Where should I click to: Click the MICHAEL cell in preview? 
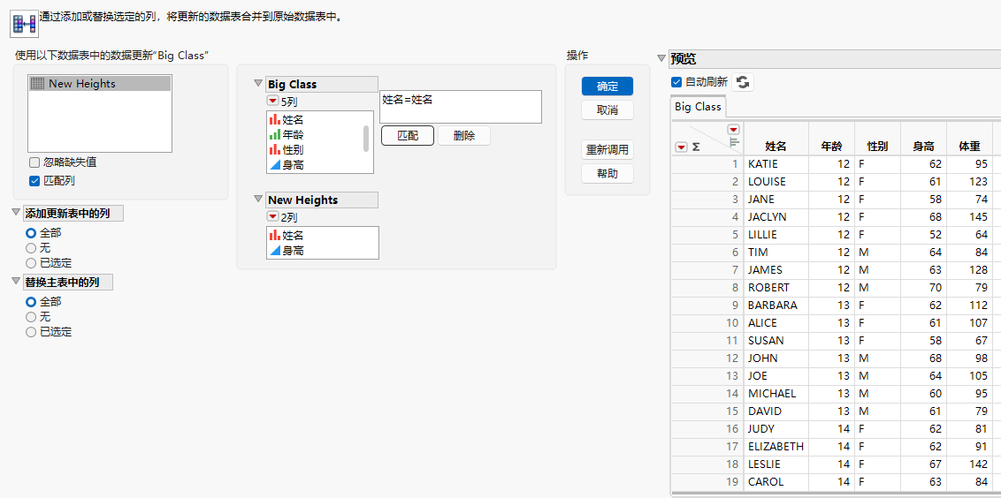(776, 394)
